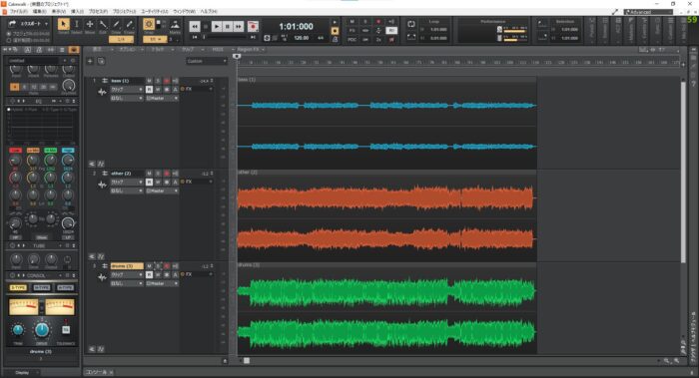Click the 120.00 tempo value

pos(302,38)
